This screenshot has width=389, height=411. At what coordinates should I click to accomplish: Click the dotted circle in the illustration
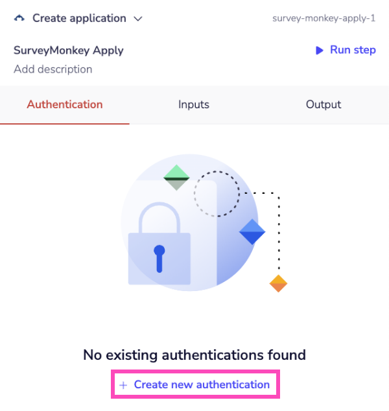[x=217, y=193]
